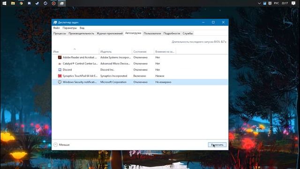Select the Windows Security notification entry

pyautogui.click(x=80, y=82)
